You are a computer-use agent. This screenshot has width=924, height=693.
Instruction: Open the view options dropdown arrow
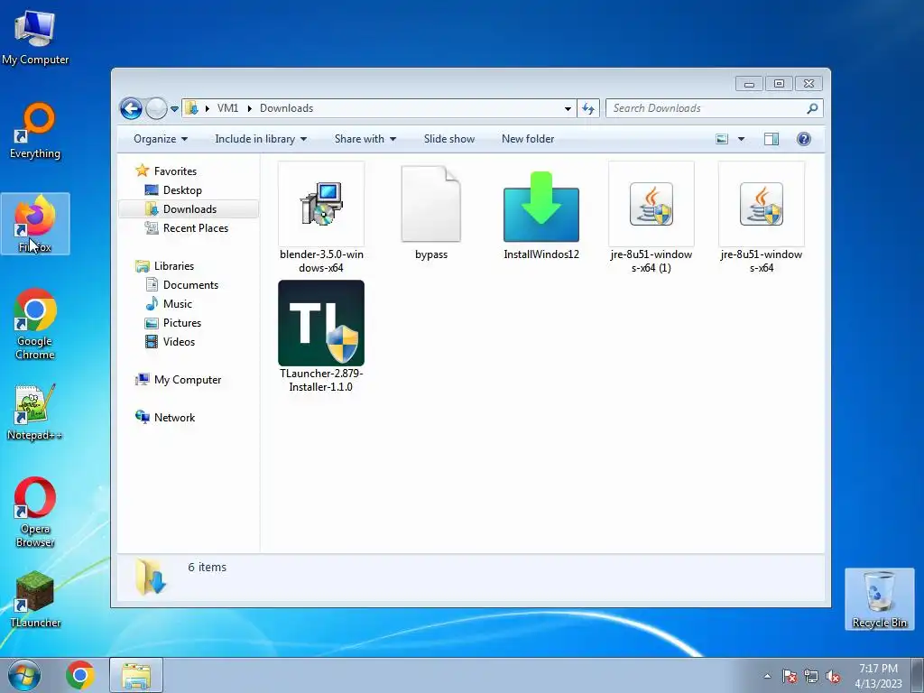(742, 139)
